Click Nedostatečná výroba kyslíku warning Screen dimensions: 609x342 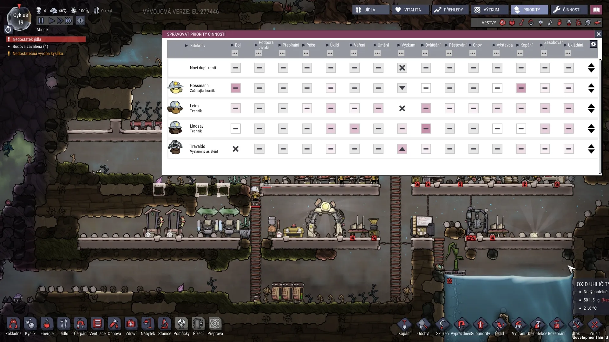(x=37, y=54)
